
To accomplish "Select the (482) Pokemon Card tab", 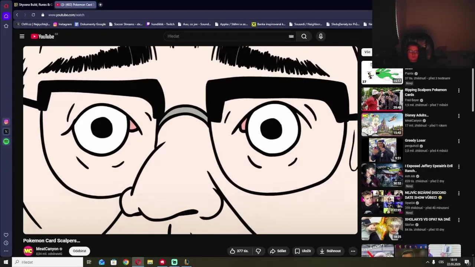I will (x=75, y=5).
